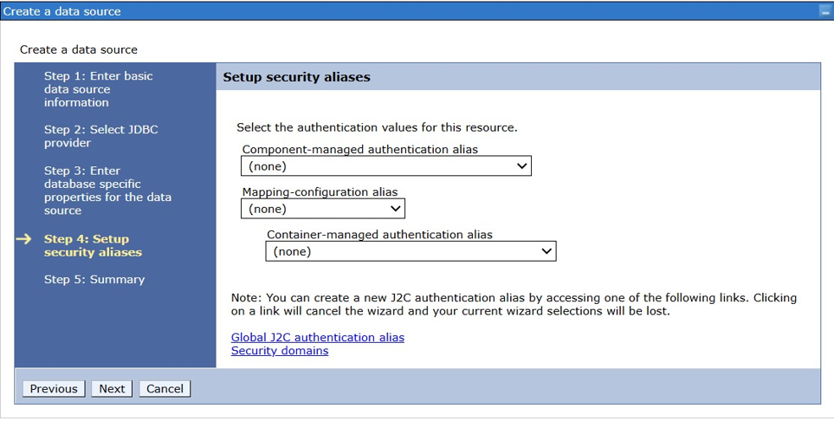The height and width of the screenshot is (421, 834).
Task: Click the Mapping-configuration alias label
Action: click(x=320, y=192)
